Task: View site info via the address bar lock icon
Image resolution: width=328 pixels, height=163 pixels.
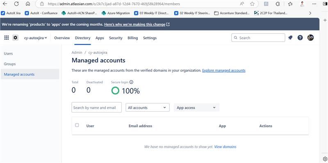Action: click(x=42, y=4)
